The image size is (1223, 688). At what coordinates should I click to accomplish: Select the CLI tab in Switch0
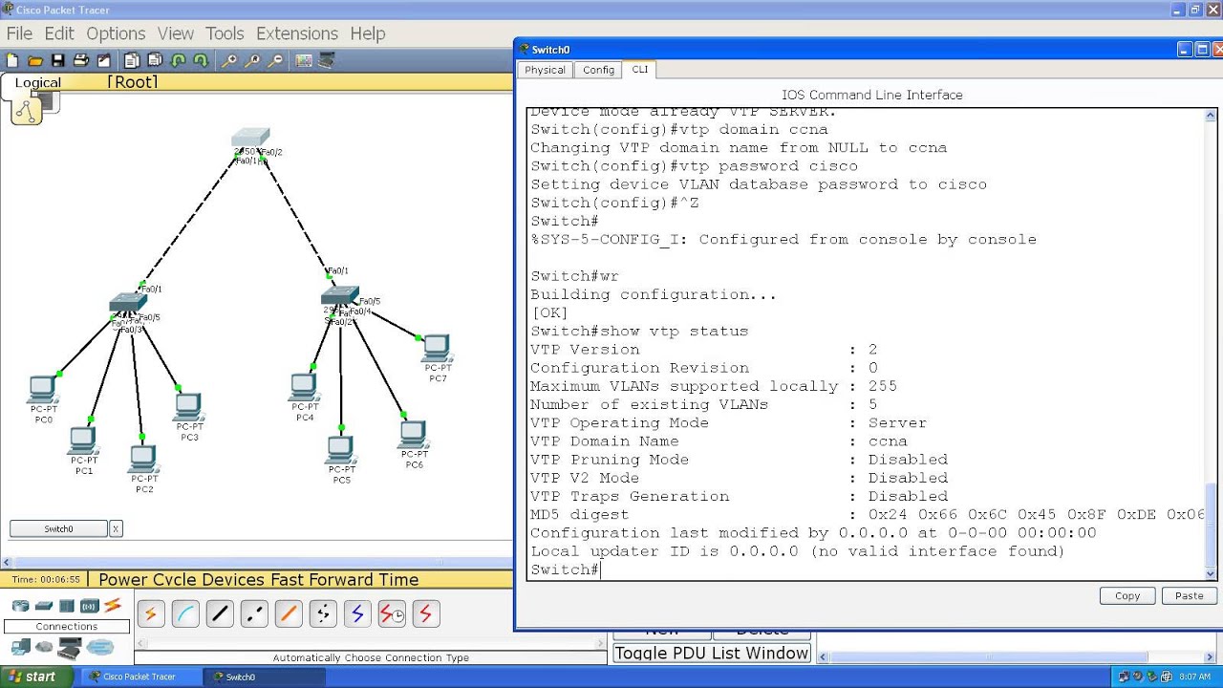click(x=639, y=70)
